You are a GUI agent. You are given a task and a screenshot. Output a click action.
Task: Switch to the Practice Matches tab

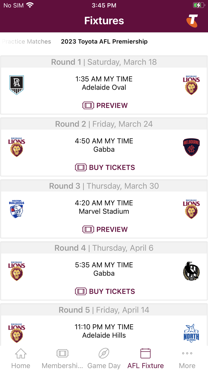[26, 41]
